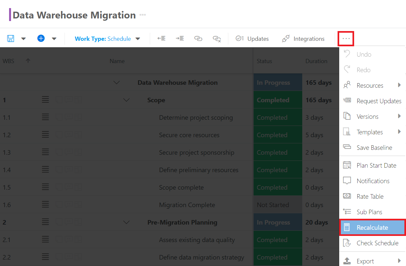Select the Secure project sponsorship task

(197, 152)
